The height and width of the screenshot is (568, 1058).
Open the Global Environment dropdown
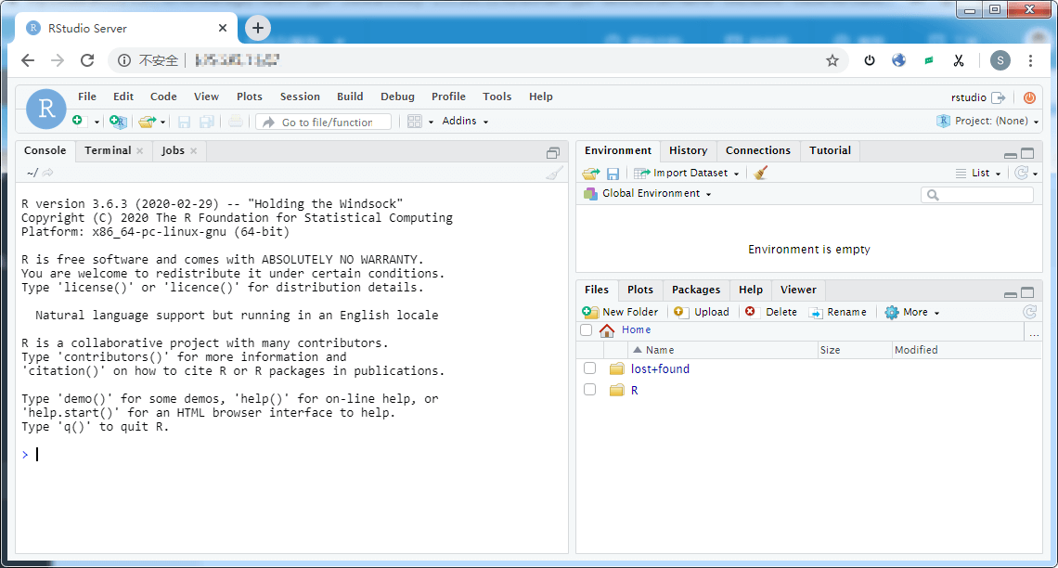pyautogui.click(x=648, y=194)
